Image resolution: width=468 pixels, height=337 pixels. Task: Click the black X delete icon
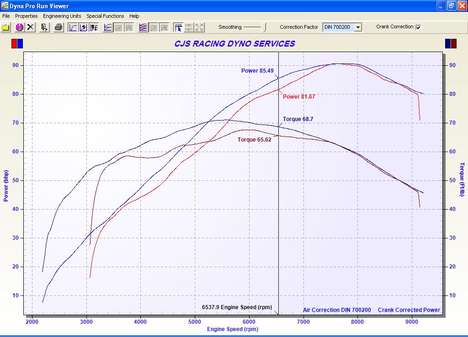pyautogui.click(x=30, y=27)
